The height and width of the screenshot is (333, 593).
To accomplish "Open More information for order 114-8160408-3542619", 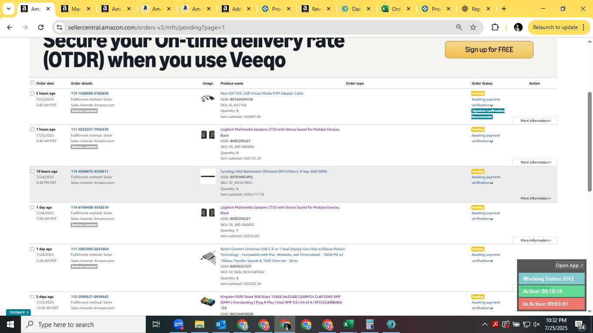I will (x=535, y=240).
